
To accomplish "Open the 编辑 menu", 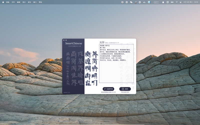I will pos(18,2).
